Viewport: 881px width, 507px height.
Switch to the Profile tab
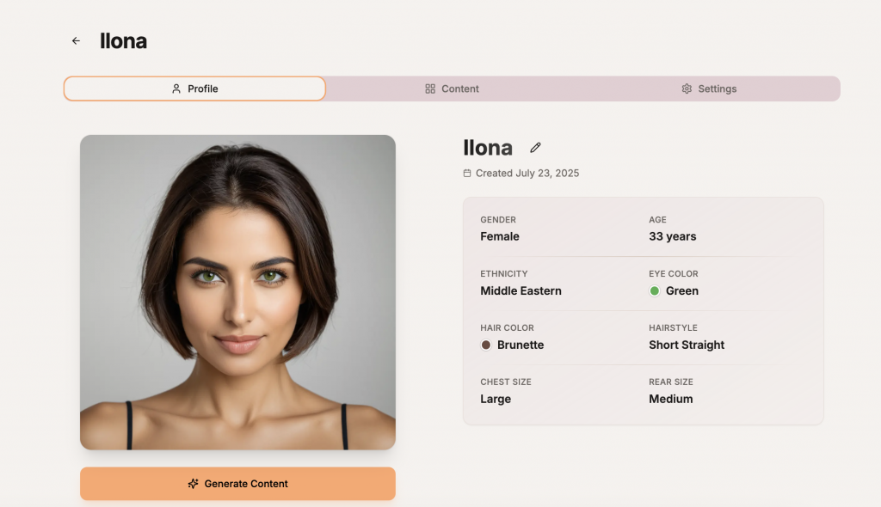[x=194, y=89]
